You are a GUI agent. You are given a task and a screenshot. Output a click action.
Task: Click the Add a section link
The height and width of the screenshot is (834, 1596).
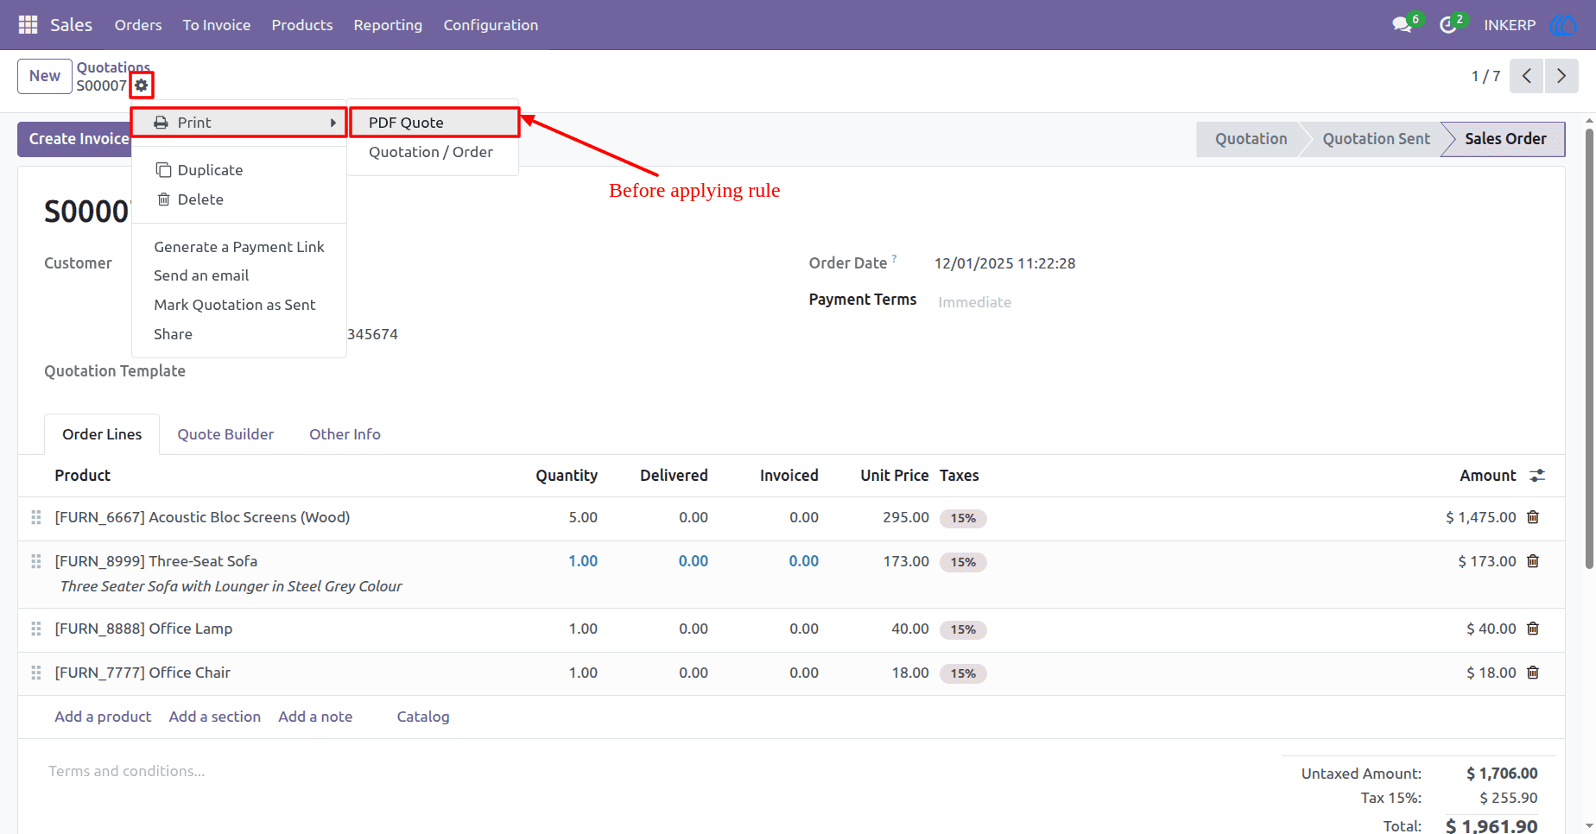215,717
